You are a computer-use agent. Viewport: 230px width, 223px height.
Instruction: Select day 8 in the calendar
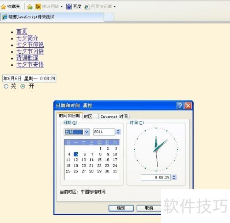click(100, 154)
